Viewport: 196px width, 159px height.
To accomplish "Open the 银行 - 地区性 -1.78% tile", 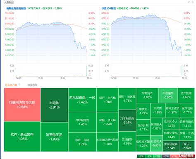I will point(127,99).
